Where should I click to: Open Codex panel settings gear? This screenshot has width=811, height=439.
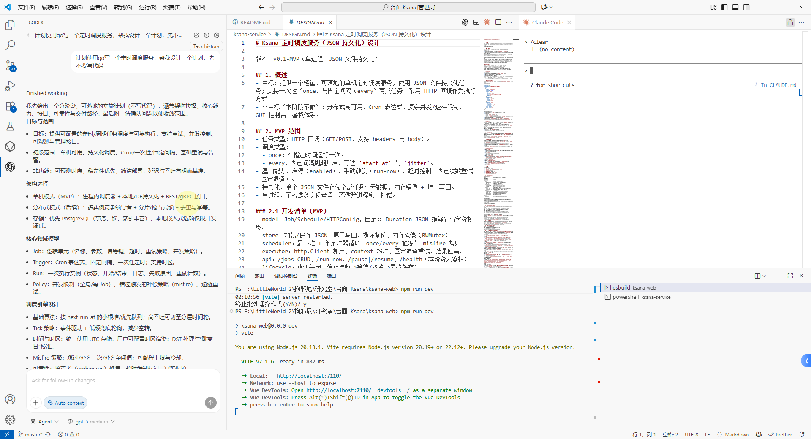pyautogui.click(x=217, y=35)
